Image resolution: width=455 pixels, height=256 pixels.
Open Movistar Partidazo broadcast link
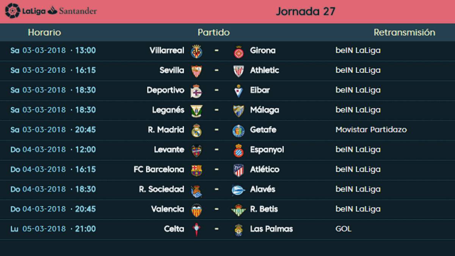[x=371, y=130]
